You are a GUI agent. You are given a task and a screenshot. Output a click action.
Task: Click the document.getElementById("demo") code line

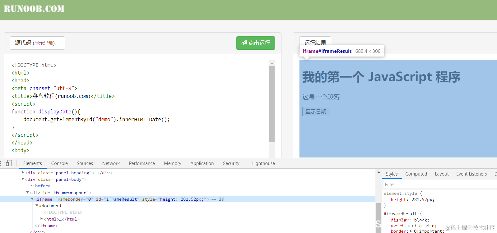[97, 119]
